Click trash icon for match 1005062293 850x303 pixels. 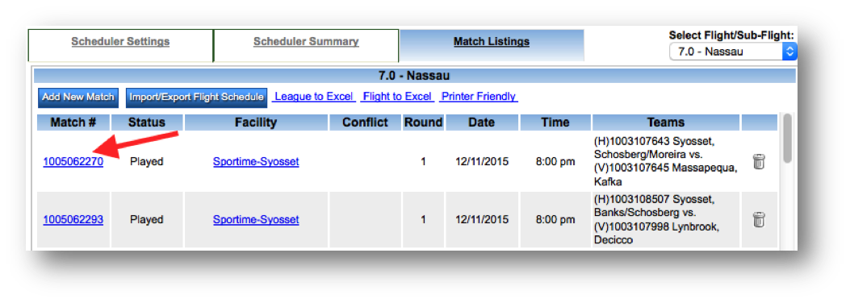point(759,220)
